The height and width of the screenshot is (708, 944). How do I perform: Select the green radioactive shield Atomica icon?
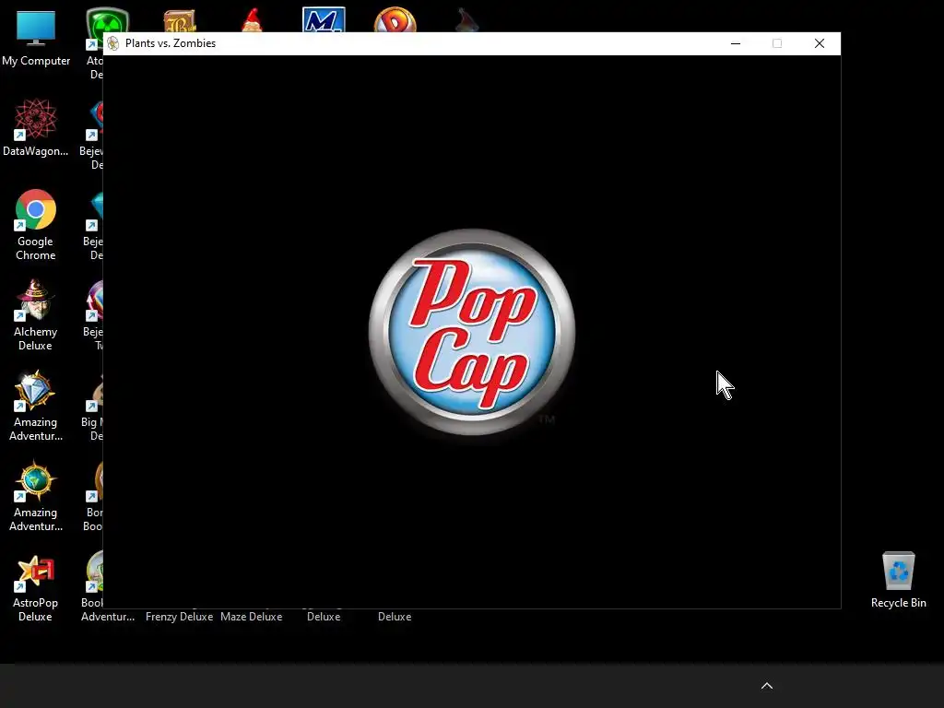pyautogui.click(x=107, y=20)
